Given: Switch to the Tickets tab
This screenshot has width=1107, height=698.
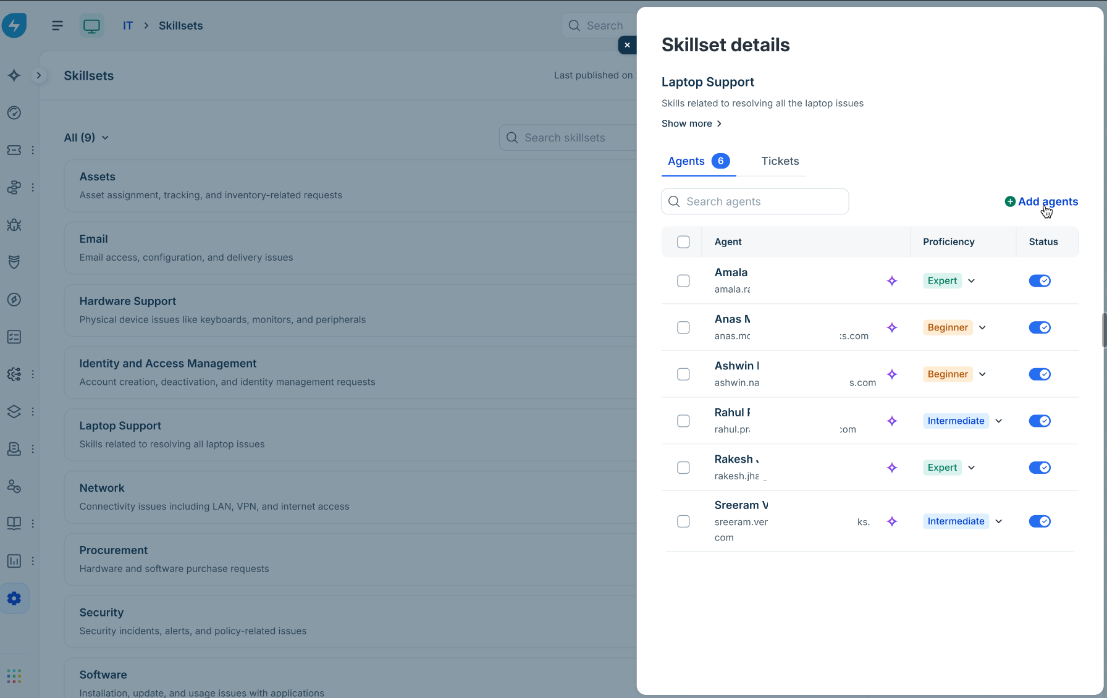Looking at the screenshot, I should pos(780,161).
